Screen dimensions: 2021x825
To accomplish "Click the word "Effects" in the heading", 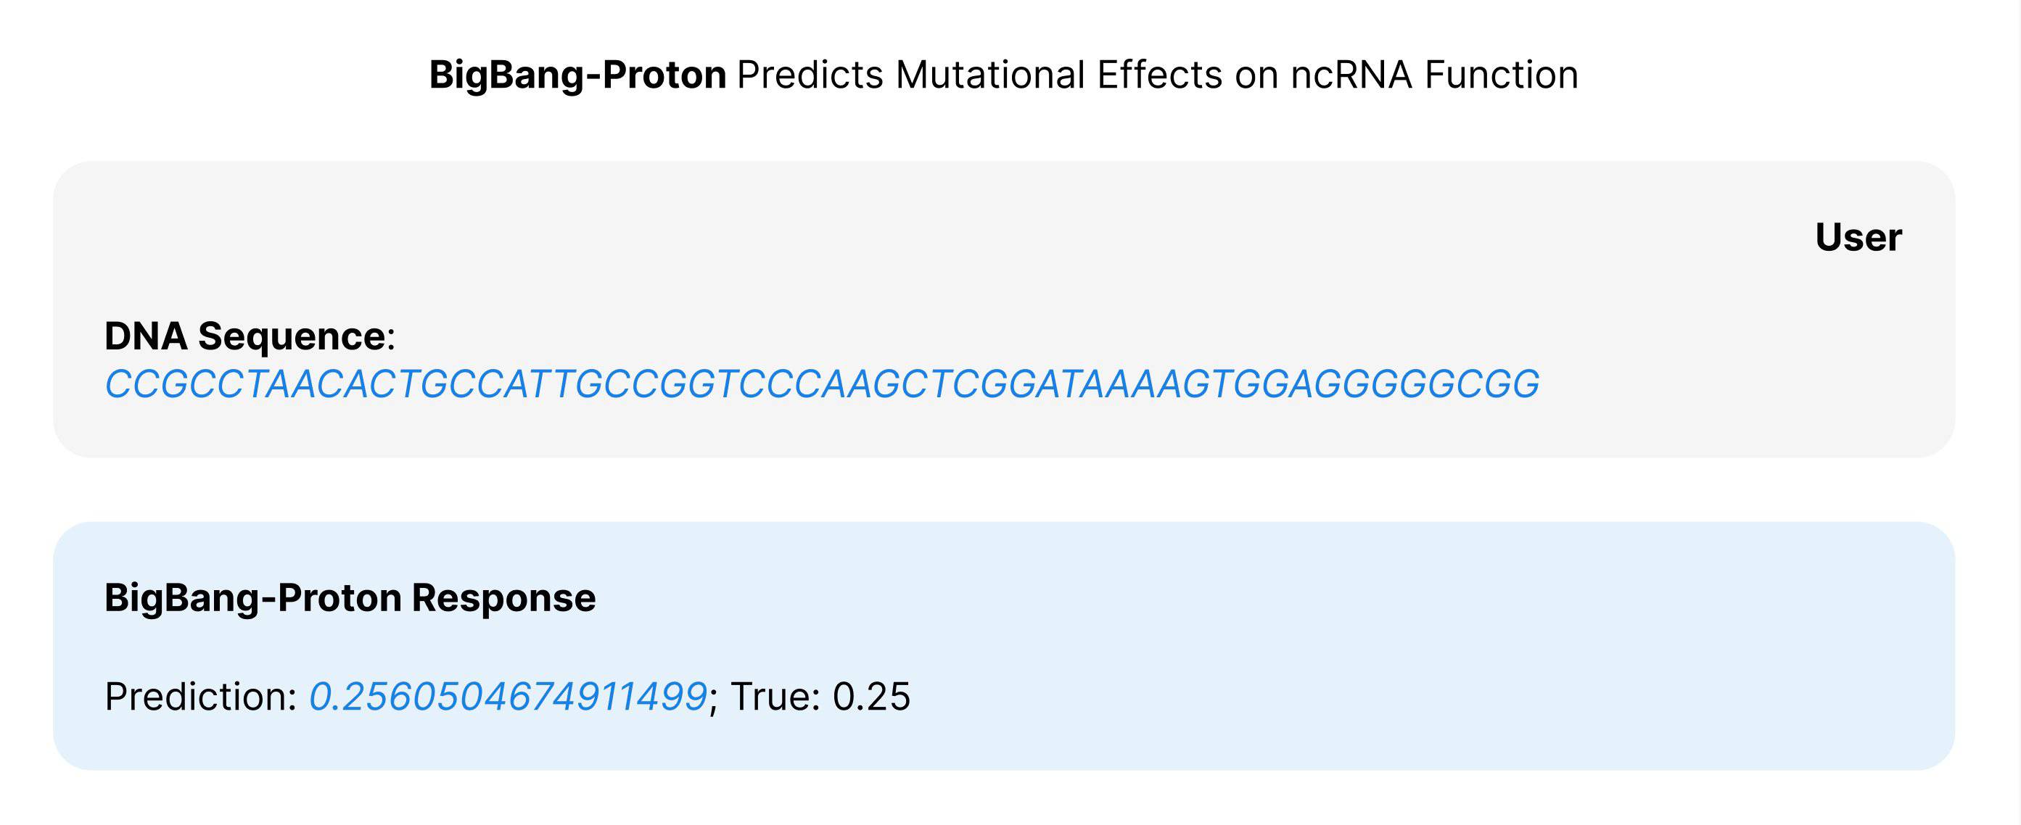I will tap(1159, 75).
